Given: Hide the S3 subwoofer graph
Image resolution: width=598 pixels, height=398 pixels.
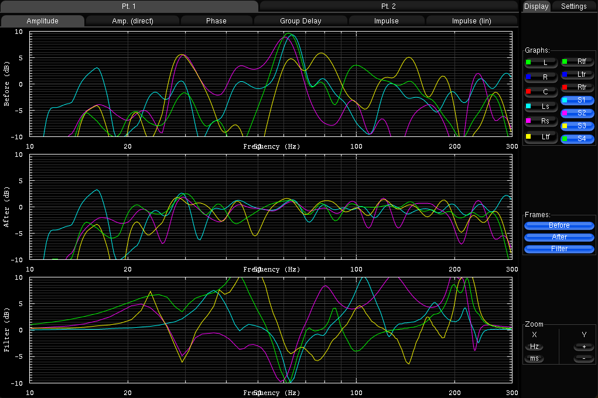Looking at the screenshot, I should pos(578,126).
